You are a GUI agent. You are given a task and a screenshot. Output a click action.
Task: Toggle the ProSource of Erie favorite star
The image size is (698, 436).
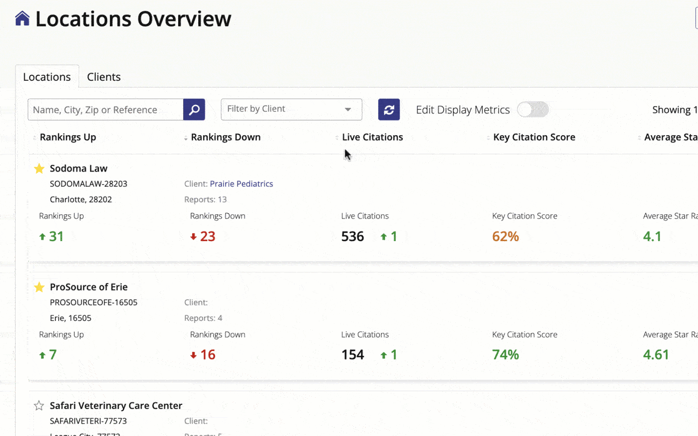point(39,287)
